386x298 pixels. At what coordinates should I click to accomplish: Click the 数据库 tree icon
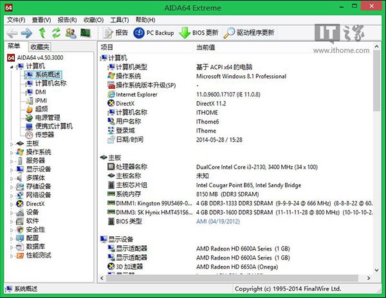[20, 247]
